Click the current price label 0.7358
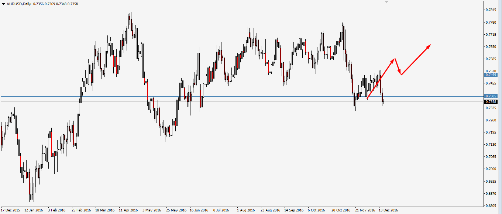The width and height of the screenshot is (502, 214). pos(491,102)
